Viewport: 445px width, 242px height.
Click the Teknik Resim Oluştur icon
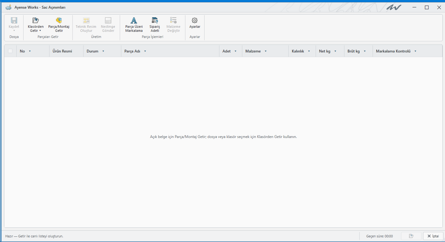pyautogui.click(x=86, y=20)
